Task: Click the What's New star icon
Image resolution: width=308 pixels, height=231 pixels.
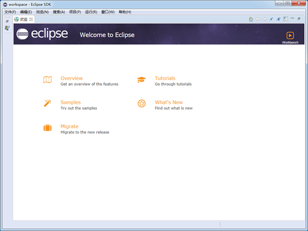Action: tap(142, 104)
